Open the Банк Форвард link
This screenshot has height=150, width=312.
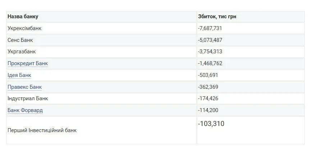pos(25,110)
